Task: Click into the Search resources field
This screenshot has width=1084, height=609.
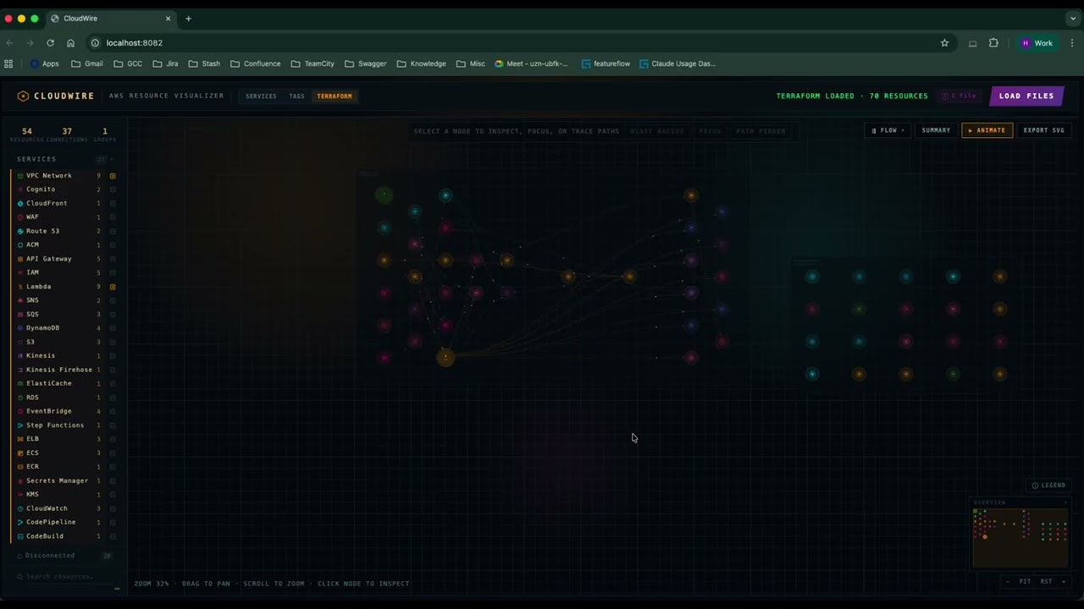Action: pos(64,577)
